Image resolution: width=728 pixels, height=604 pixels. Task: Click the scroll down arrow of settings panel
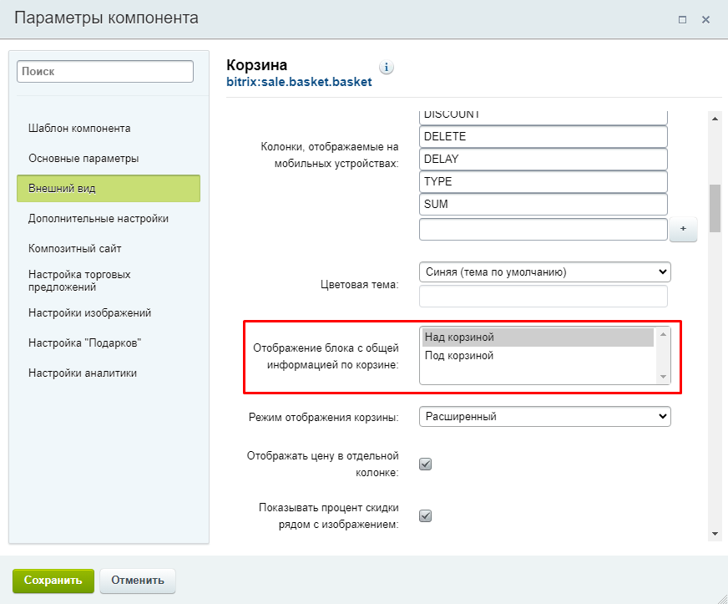click(x=715, y=534)
